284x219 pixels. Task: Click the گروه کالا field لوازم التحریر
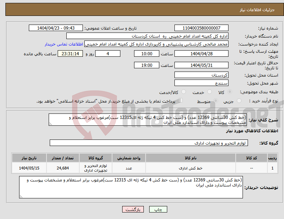click(149, 143)
